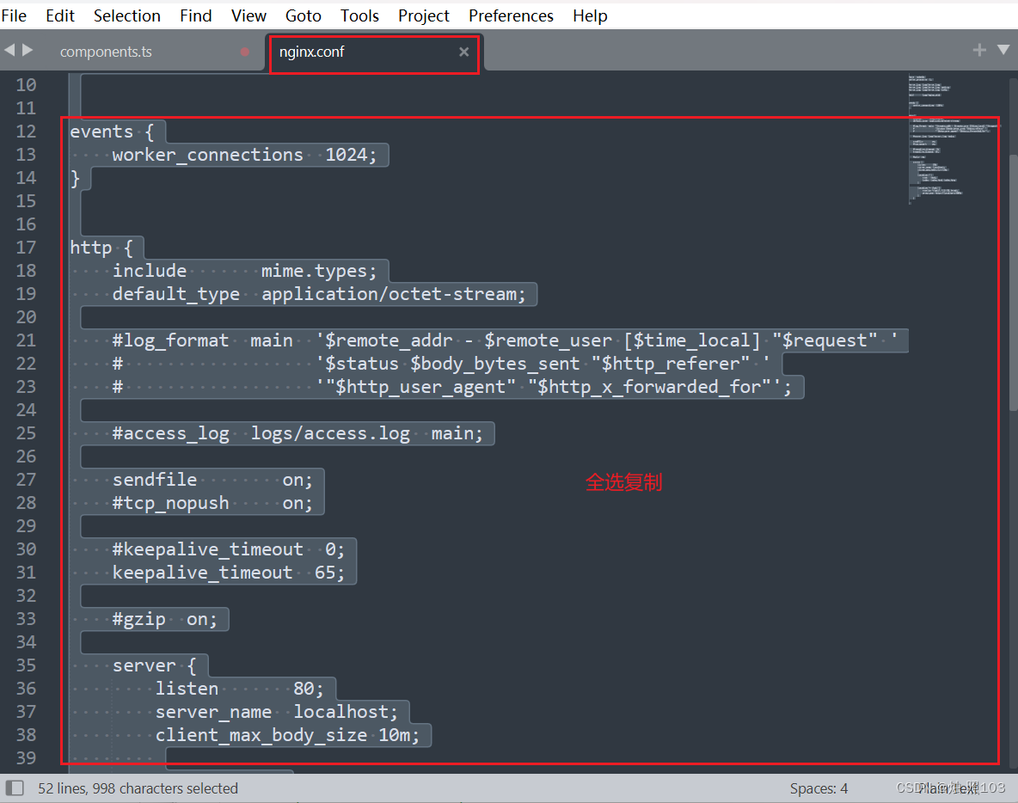The width and height of the screenshot is (1018, 803).
Task: Open the Goto menu
Action: coord(304,15)
